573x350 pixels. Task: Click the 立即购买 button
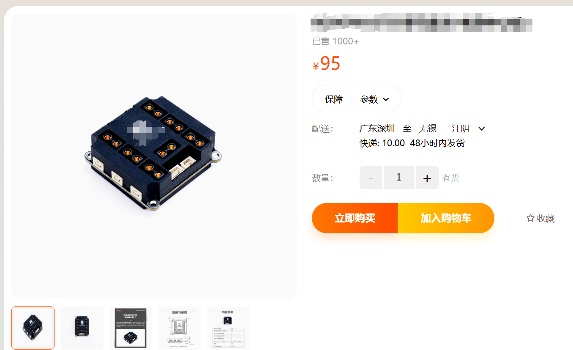point(355,218)
